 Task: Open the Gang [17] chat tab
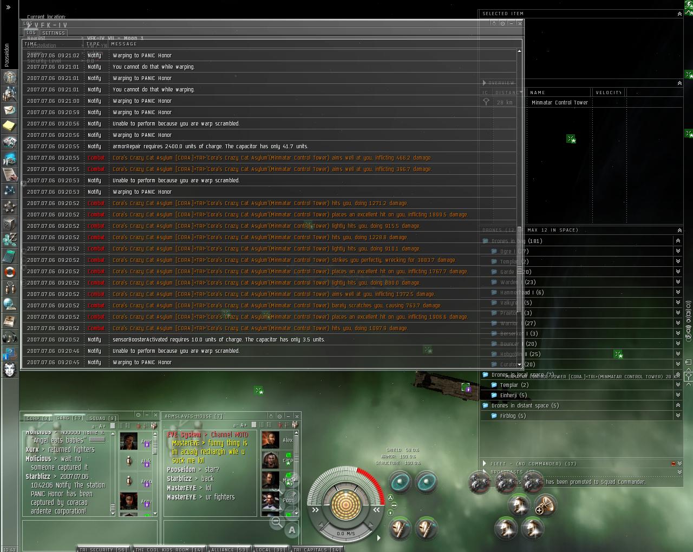(70, 418)
